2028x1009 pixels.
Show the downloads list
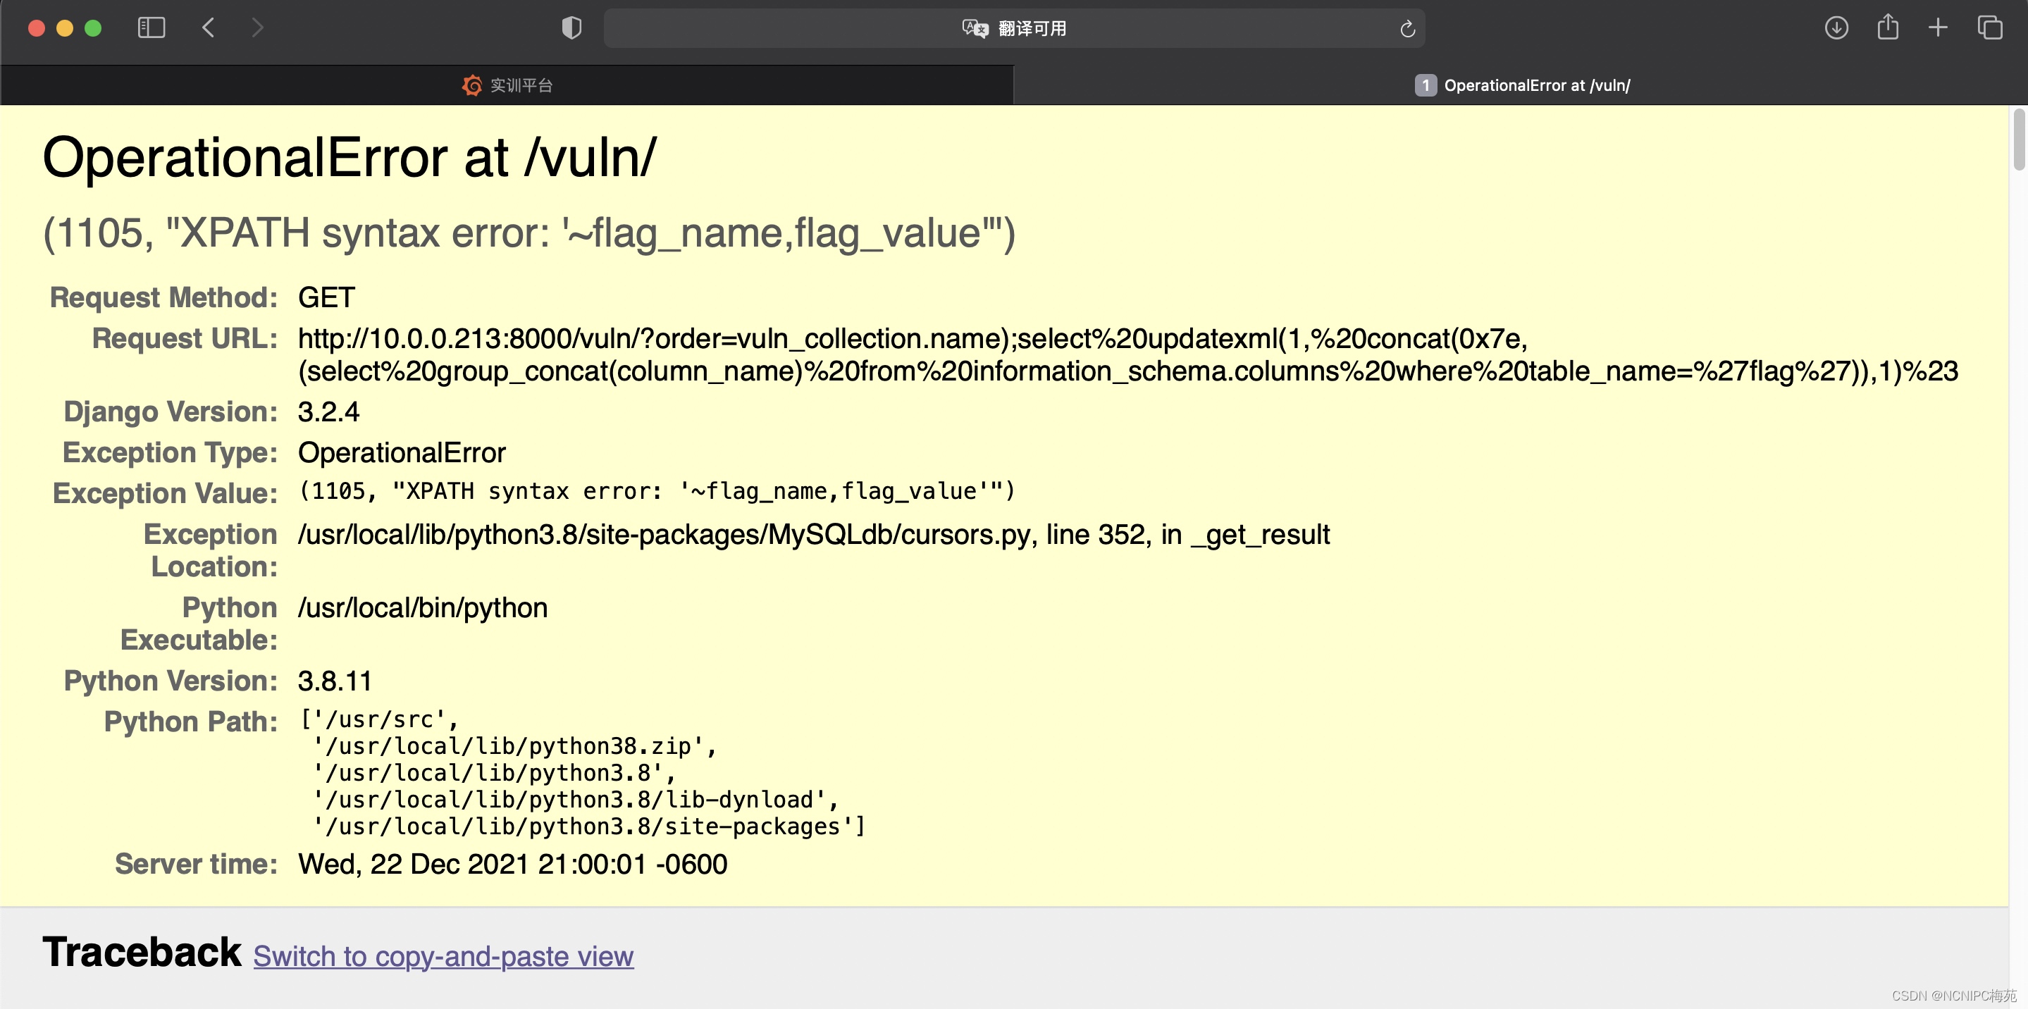click(1836, 28)
